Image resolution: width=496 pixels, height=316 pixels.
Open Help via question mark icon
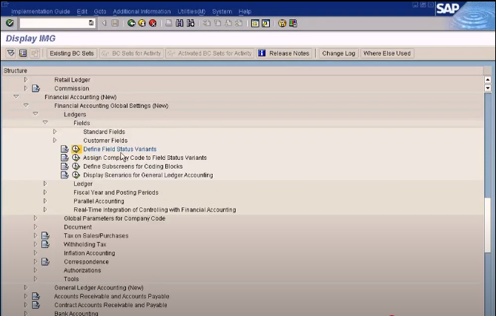[282, 24]
